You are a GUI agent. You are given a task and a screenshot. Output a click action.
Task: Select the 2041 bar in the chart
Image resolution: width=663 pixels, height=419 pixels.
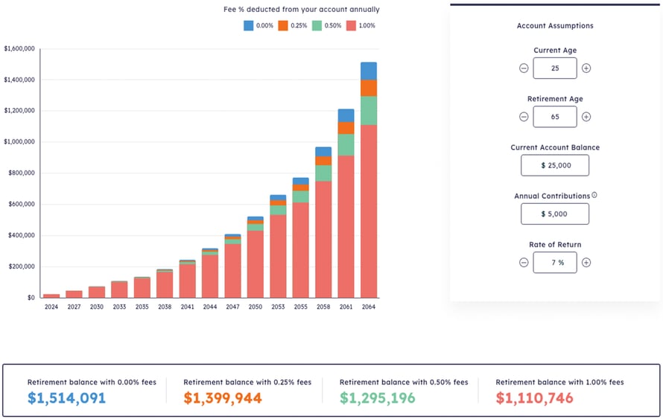tap(187, 279)
